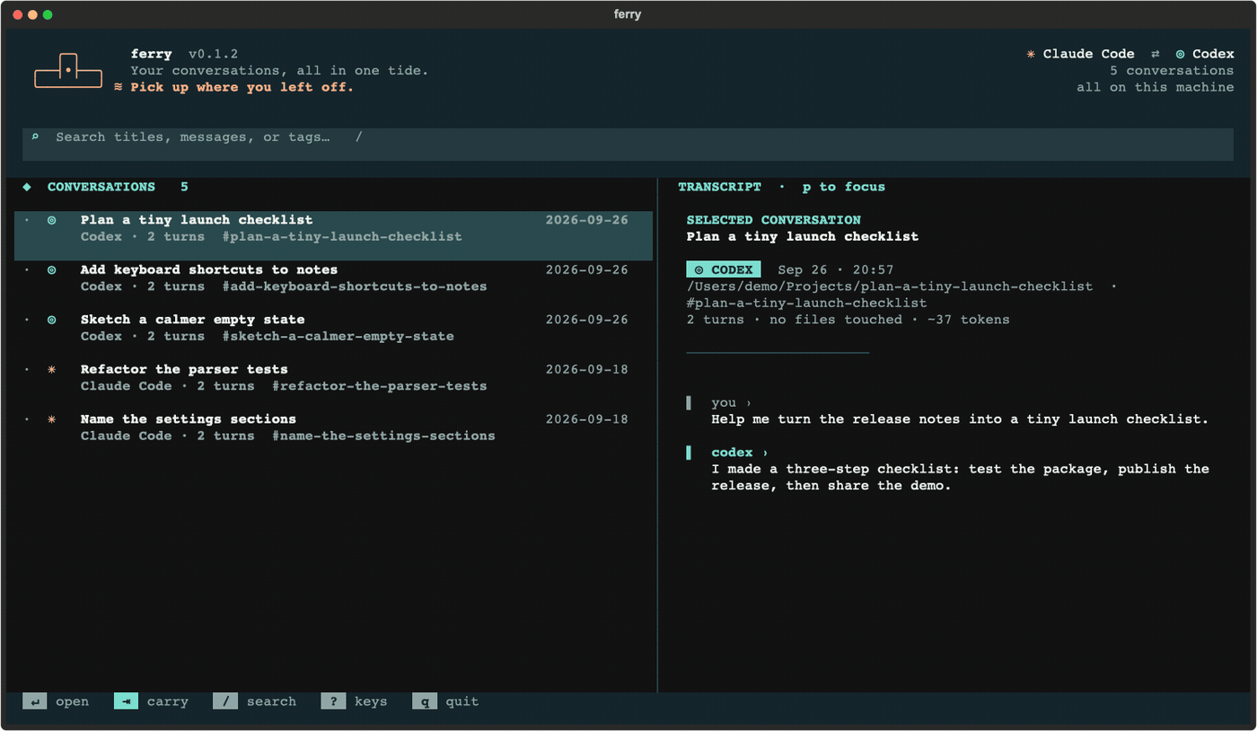Screen dimensions: 1257x731
Task: Click the 'carry' shortcut label in footer
Action: click(x=168, y=701)
